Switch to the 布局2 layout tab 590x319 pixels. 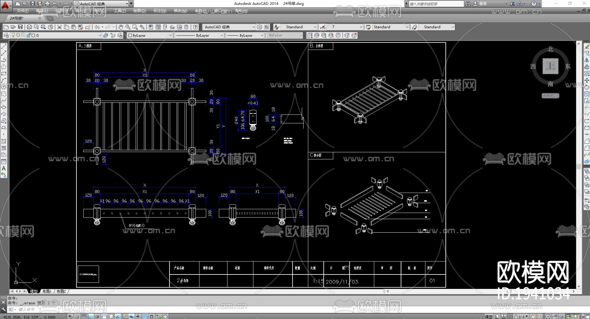pos(61,291)
